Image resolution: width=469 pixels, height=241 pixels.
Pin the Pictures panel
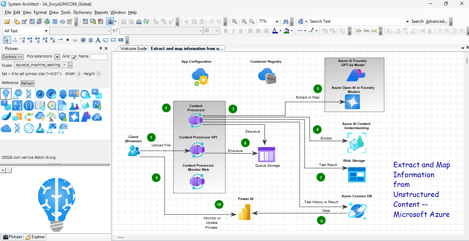click(101, 49)
